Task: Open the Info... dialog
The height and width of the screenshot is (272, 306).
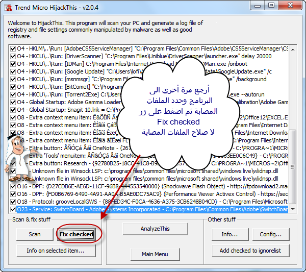Action: (x=230, y=234)
